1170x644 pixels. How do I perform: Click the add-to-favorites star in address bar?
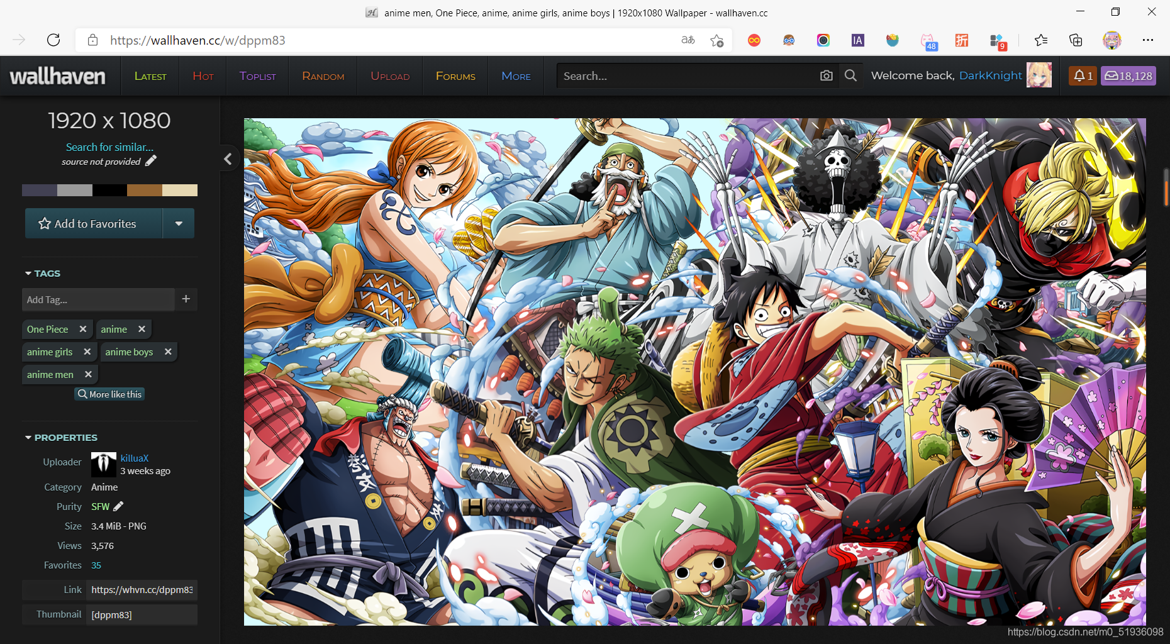pyautogui.click(x=717, y=41)
